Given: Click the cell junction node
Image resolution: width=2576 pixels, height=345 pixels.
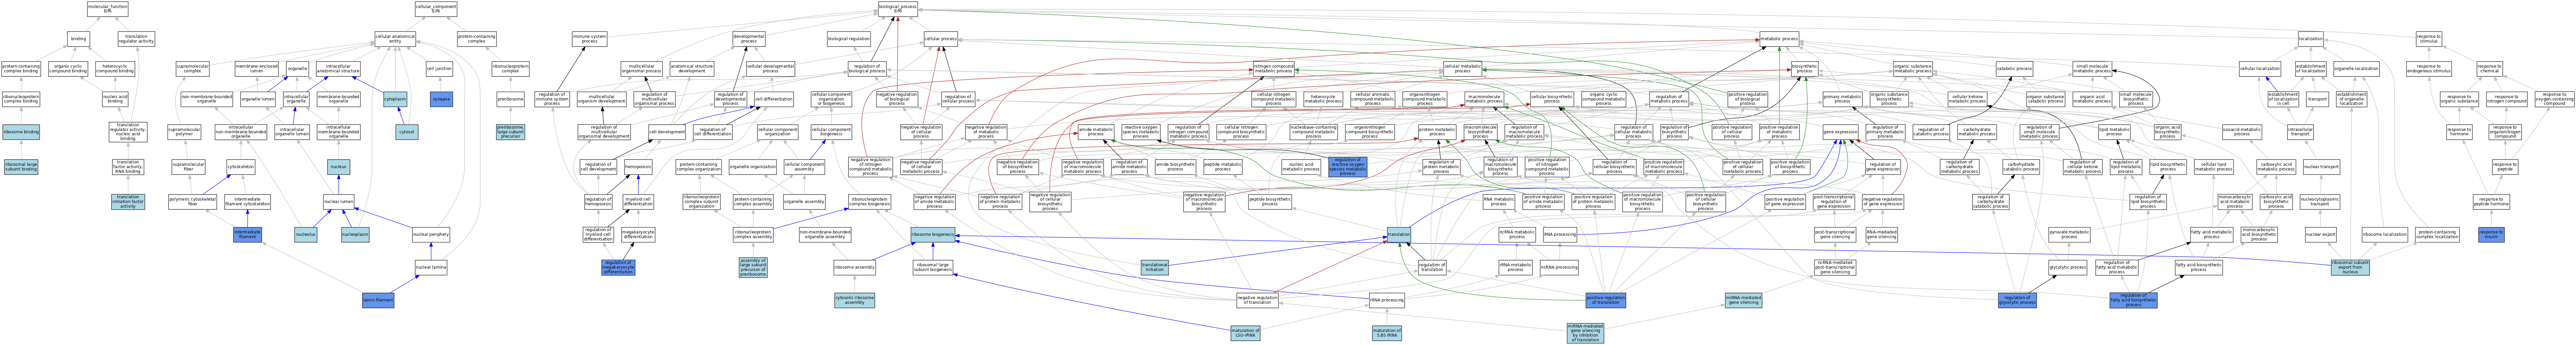Looking at the screenshot, I should (x=439, y=69).
